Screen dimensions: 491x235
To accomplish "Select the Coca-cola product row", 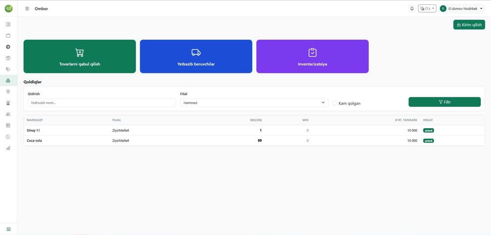I will (254, 141).
